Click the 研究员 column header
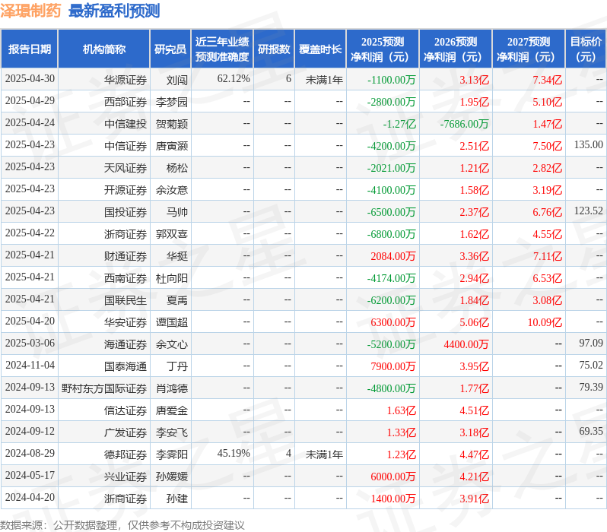607x532 pixels. click(170, 49)
